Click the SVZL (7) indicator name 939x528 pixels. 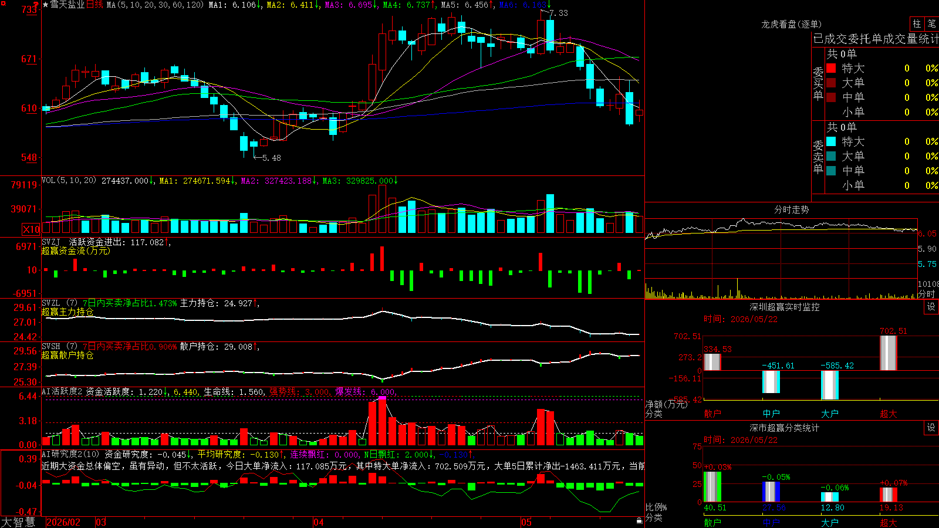pyautogui.click(x=59, y=303)
